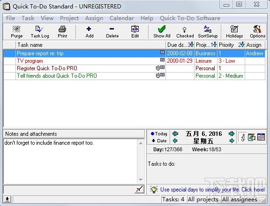Open the Calendar menu
The width and height of the screenshot is (270, 206).
pyautogui.click(x=122, y=18)
